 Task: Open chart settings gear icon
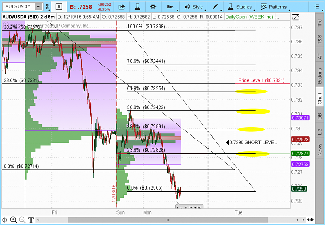tap(153, 7)
